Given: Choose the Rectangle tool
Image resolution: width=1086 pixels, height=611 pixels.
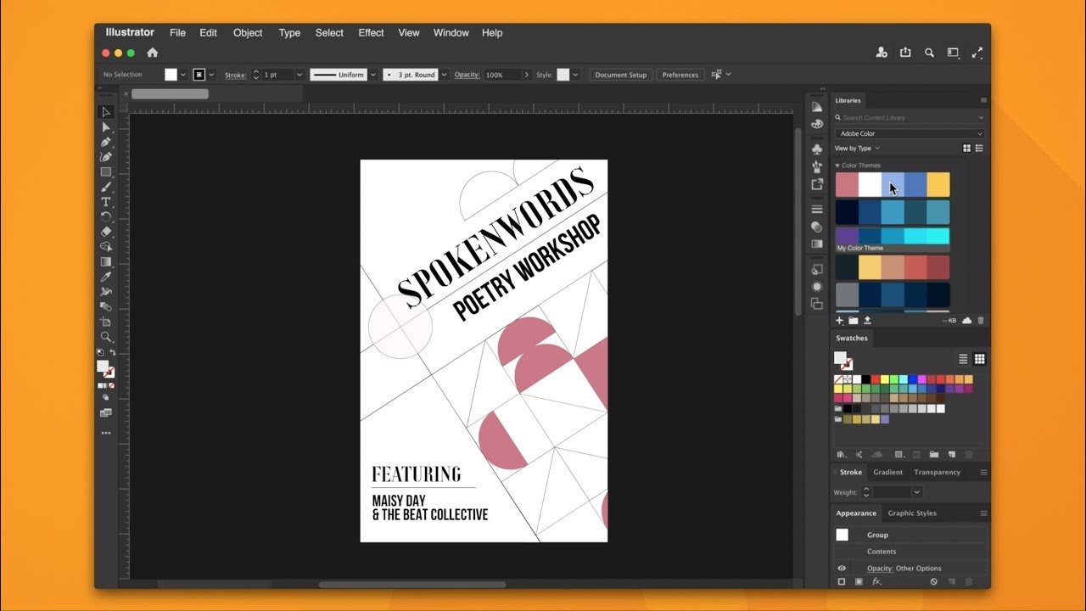Looking at the screenshot, I should (x=106, y=172).
